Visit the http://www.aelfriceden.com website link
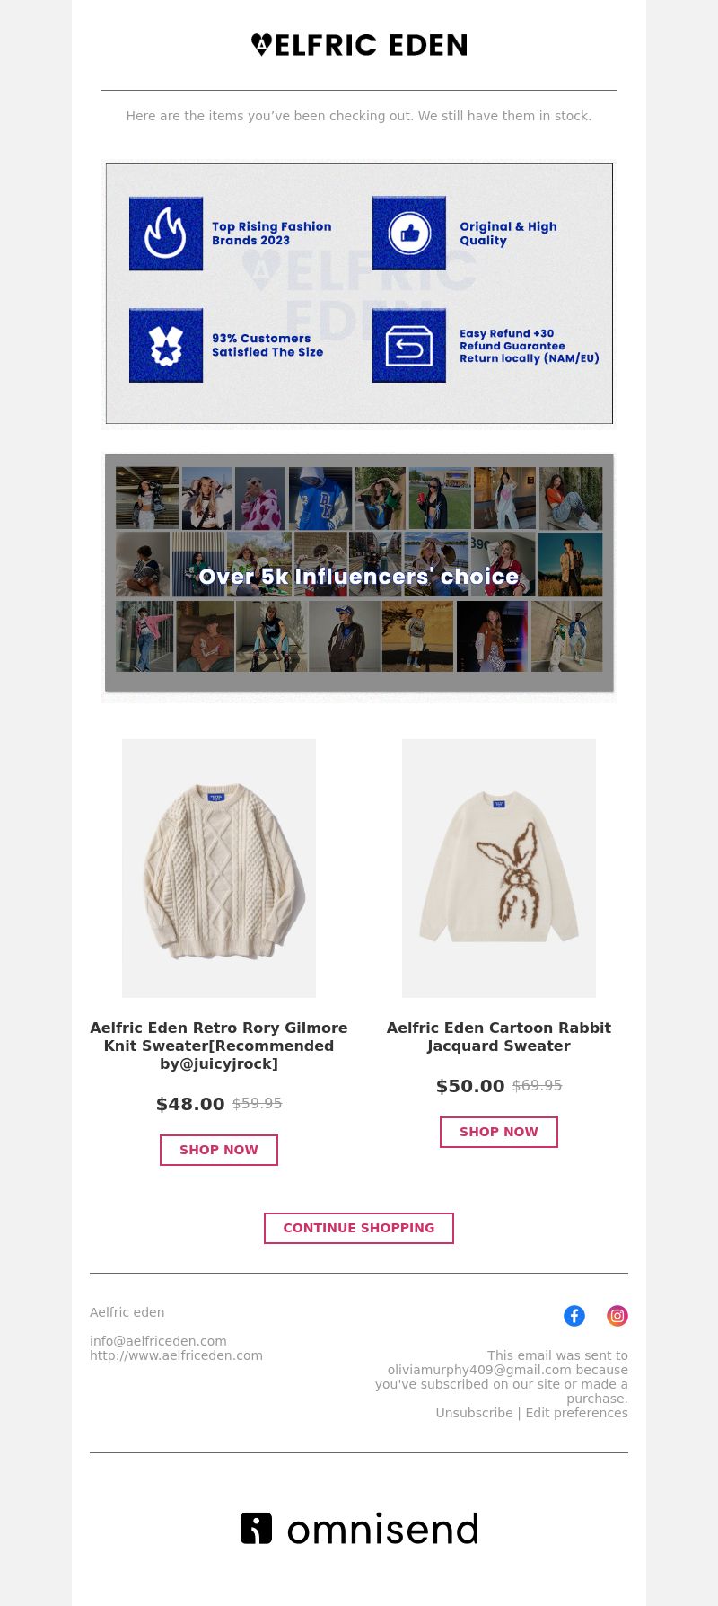This screenshot has width=718, height=1606. pos(176,1355)
